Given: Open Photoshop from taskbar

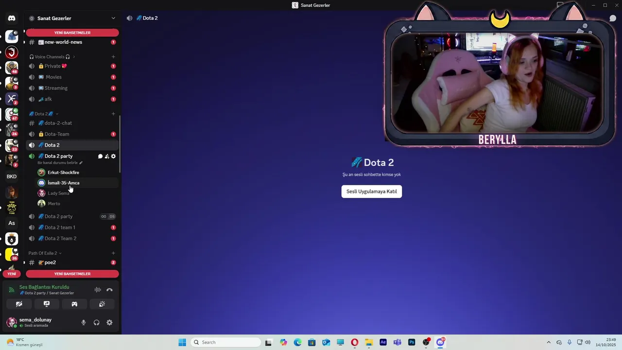Looking at the screenshot, I should [412, 342].
